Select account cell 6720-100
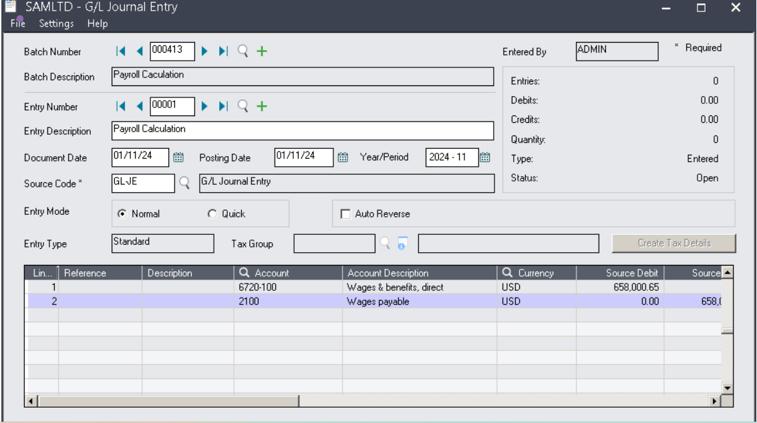Viewport: 757px width, 423px height. pyautogui.click(x=288, y=287)
